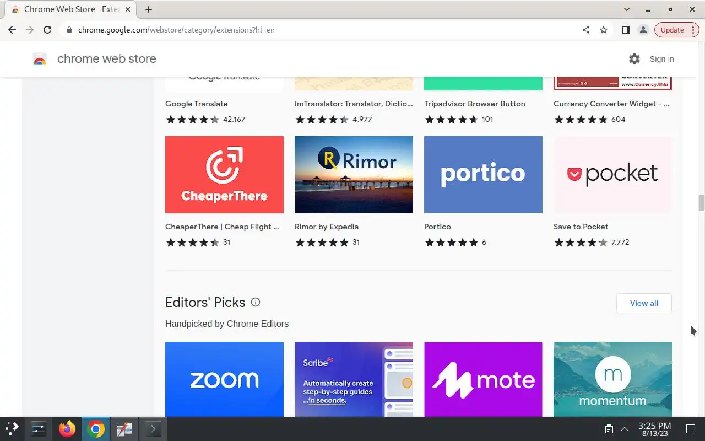Click the ImTranslator extension title
705x441 pixels.
point(354,104)
